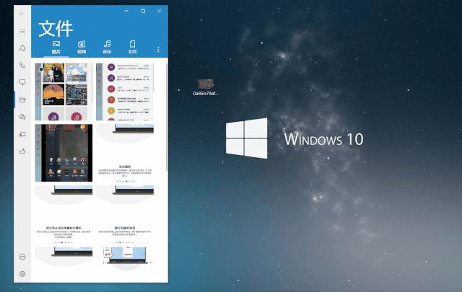Open the vertical three-dot overflow menu
Image resolution: width=462 pixels, height=292 pixels.
click(x=158, y=50)
